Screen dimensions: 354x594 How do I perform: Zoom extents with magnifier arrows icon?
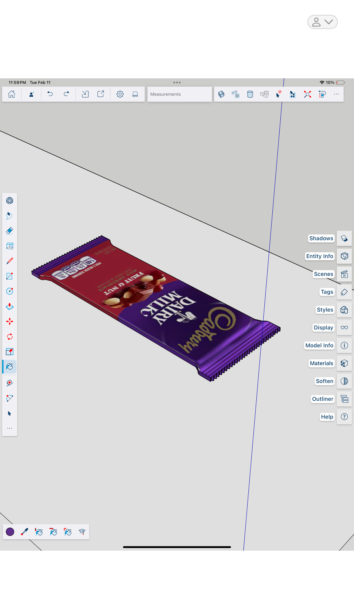tap(307, 94)
